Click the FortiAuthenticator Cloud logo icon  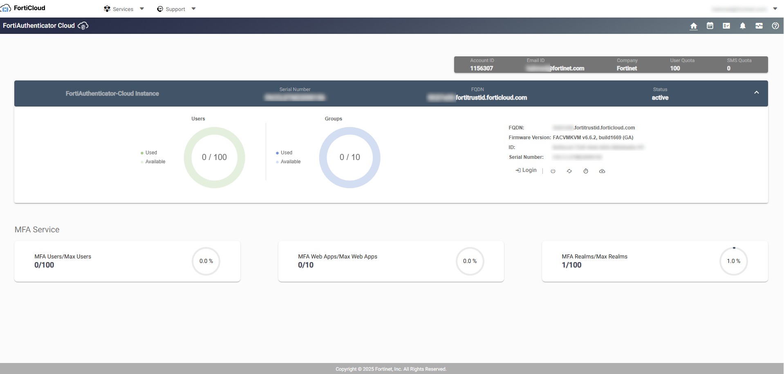[83, 26]
